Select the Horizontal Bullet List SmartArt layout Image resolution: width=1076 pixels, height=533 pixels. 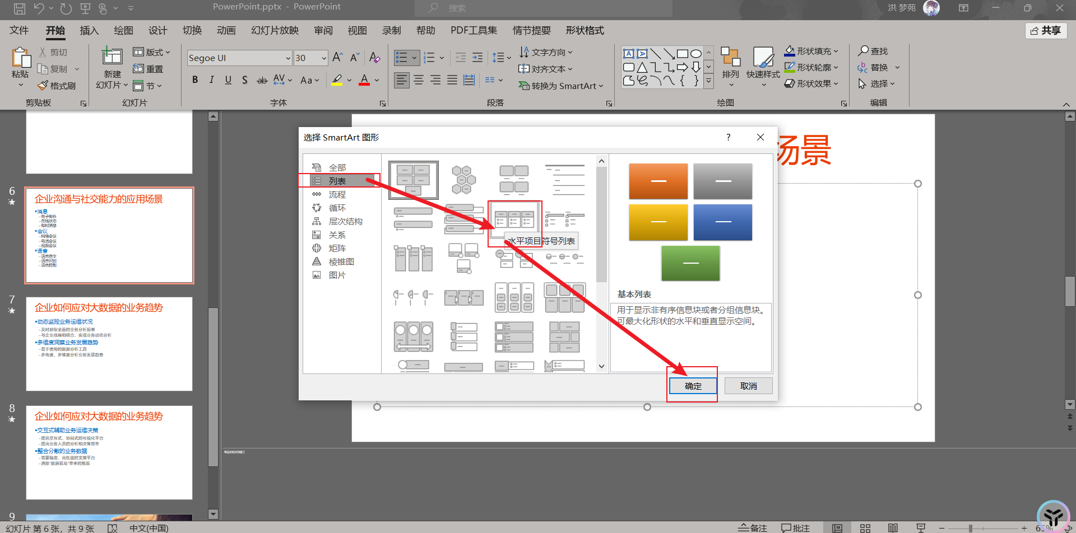click(x=514, y=219)
